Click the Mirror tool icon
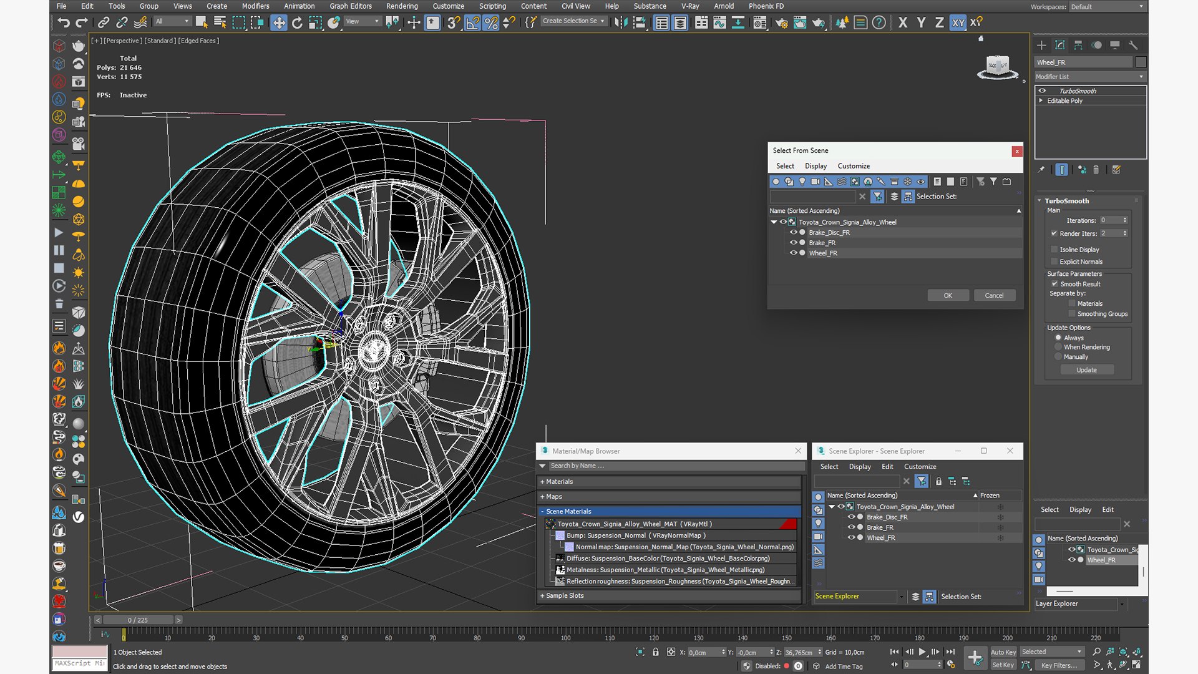1198x674 pixels. tap(621, 23)
